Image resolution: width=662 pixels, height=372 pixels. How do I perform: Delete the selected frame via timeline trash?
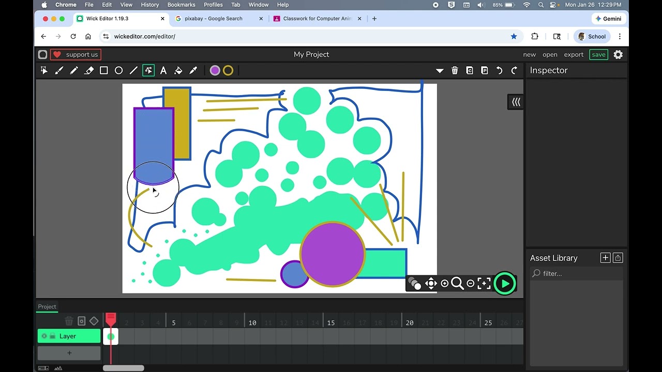pos(69,321)
